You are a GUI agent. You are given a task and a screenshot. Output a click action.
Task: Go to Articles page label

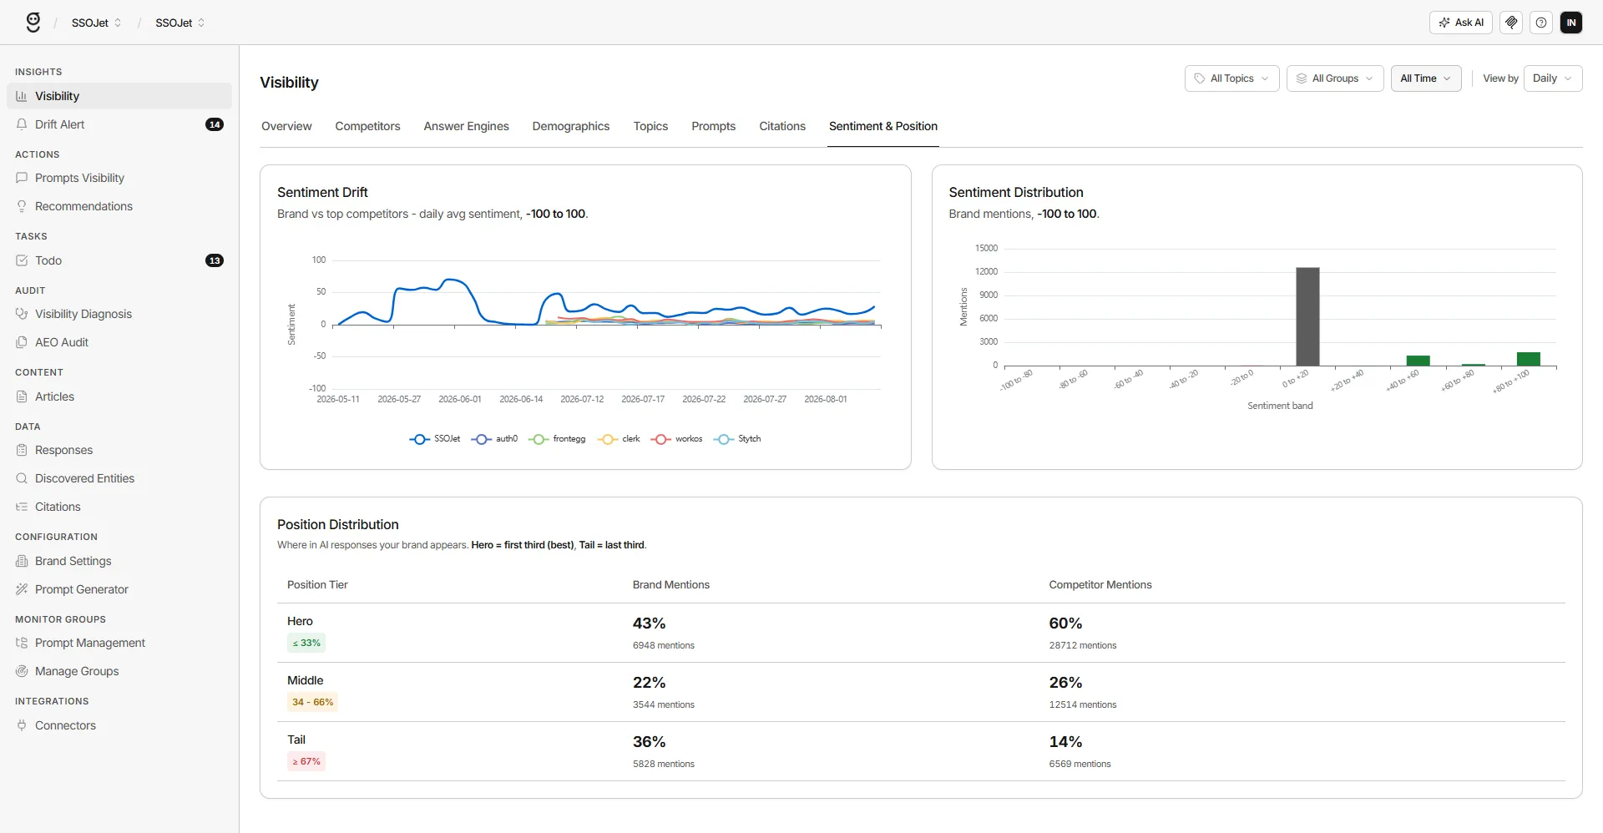coord(54,396)
